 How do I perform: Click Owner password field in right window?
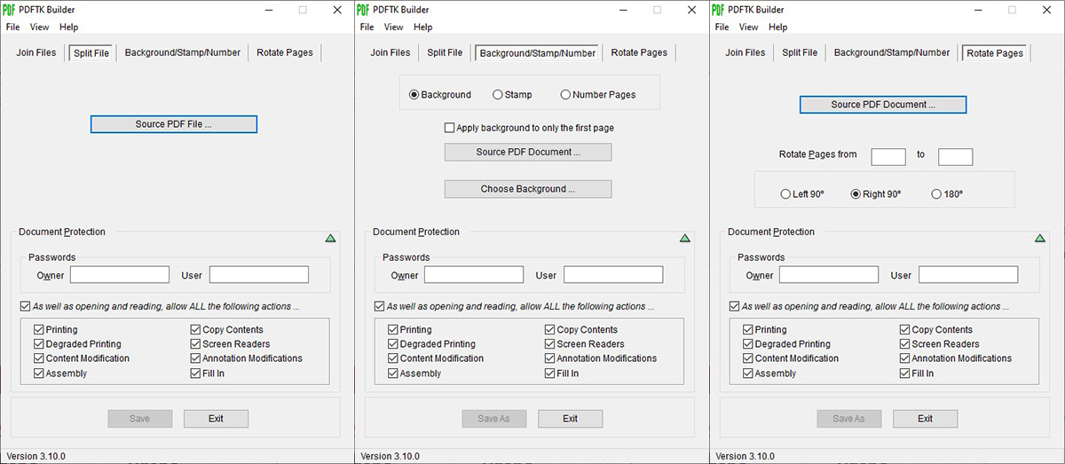(829, 275)
